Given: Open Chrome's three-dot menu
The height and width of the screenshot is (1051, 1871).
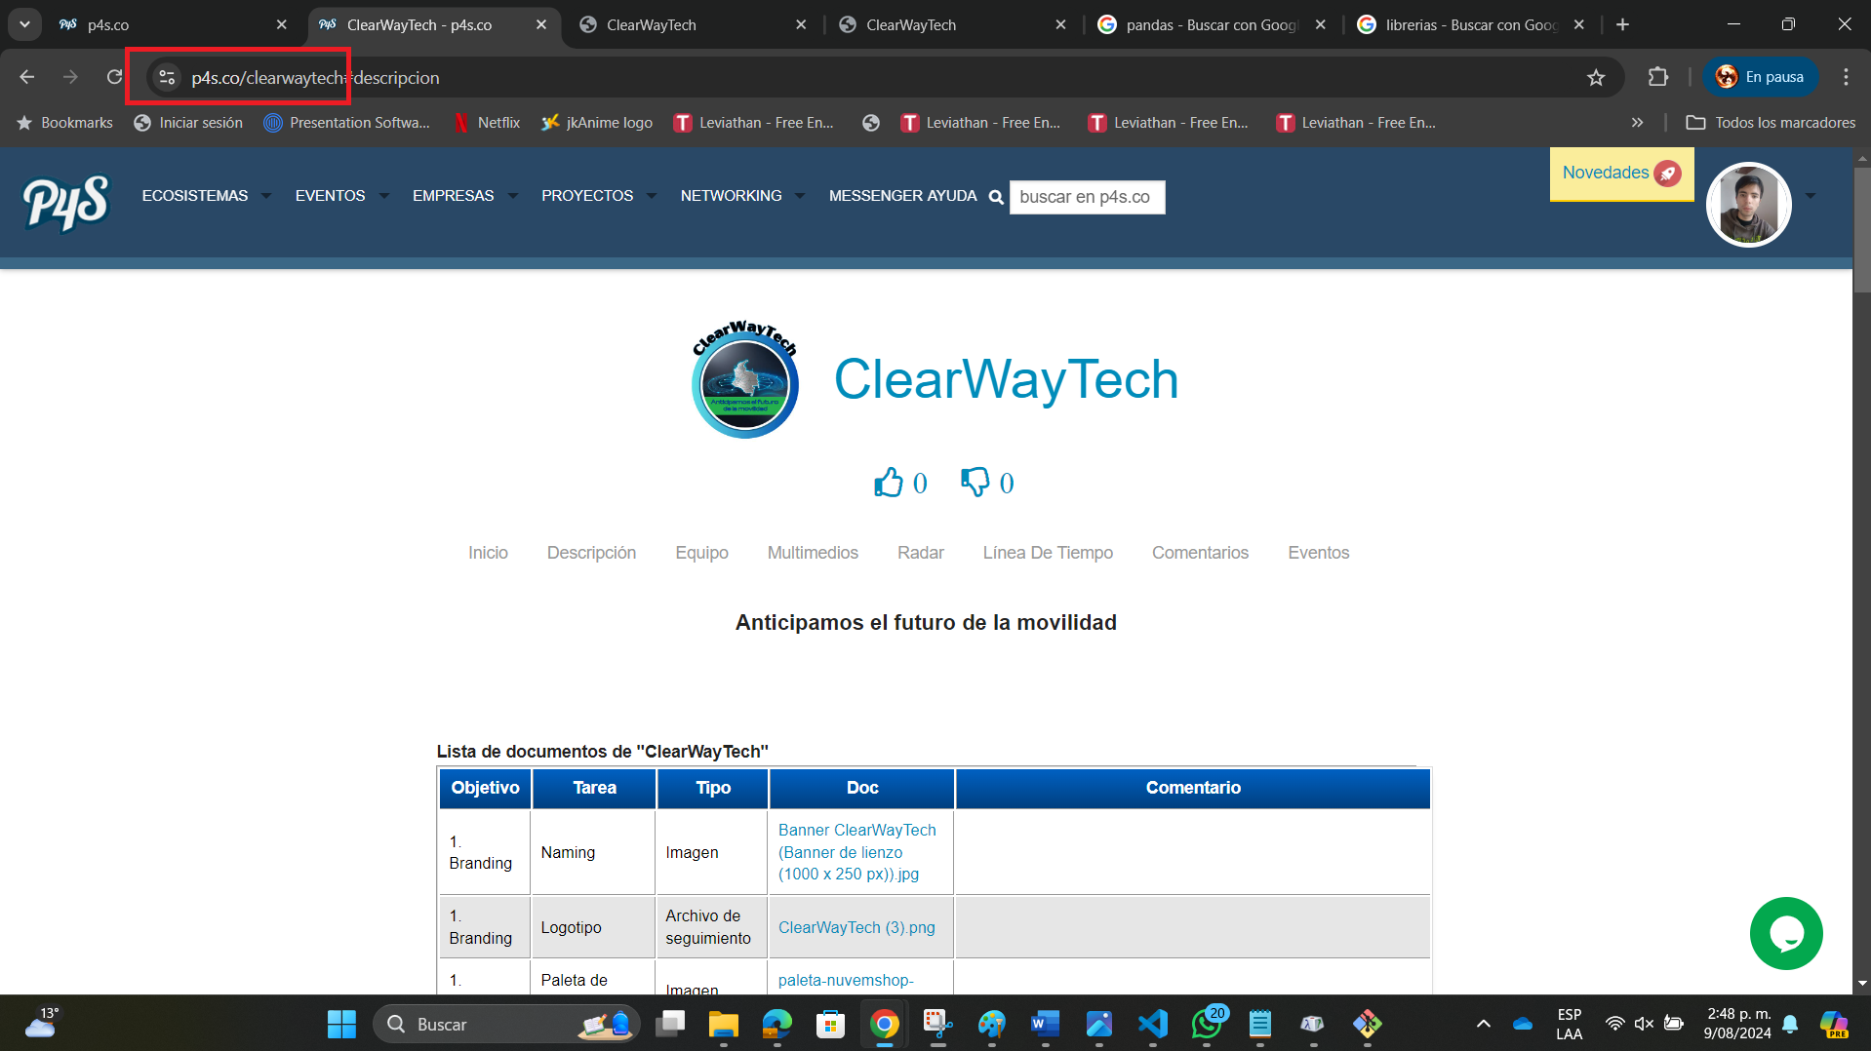Looking at the screenshot, I should point(1846,77).
